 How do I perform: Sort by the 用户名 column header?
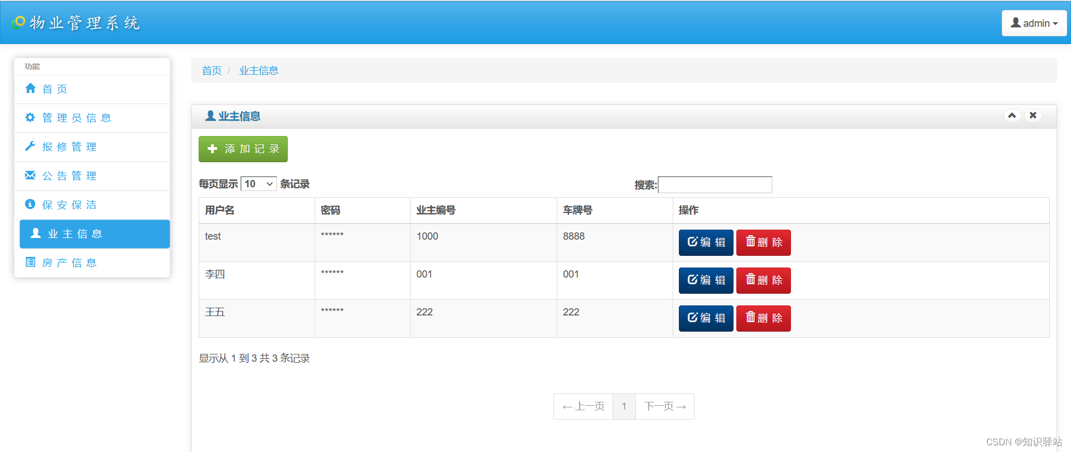257,210
